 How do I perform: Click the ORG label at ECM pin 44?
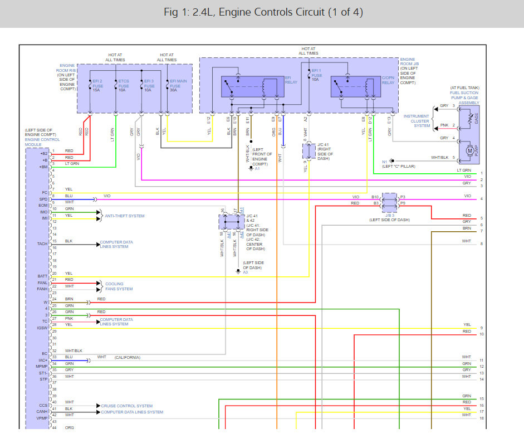click(70, 428)
